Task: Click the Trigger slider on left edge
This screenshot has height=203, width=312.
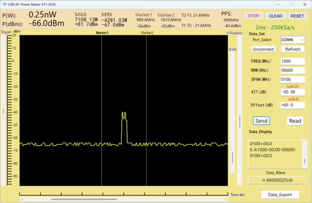Action: pyautogui.click(x=4, y=111)
